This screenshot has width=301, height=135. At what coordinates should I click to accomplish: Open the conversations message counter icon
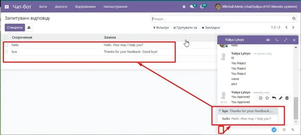click(193, 6)
